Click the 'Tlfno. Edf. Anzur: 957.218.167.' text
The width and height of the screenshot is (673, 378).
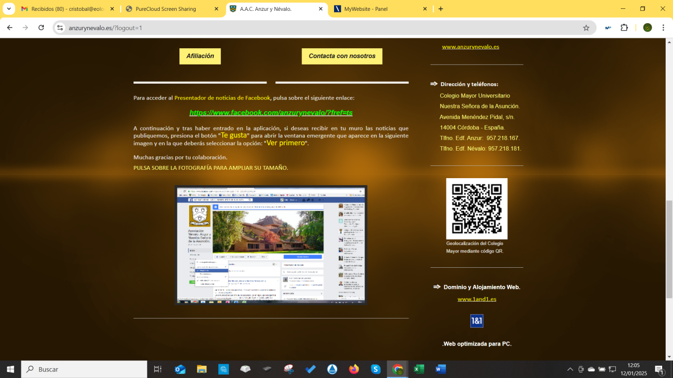coord(480,138)
